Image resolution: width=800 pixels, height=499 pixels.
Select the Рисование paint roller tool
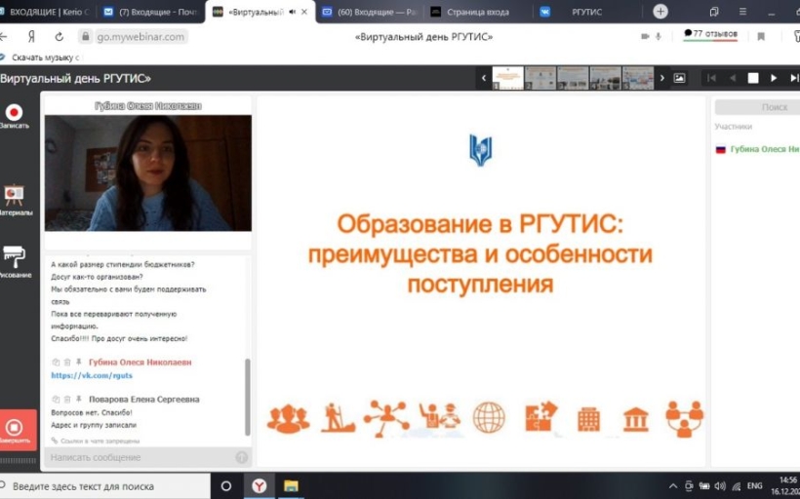15,261
